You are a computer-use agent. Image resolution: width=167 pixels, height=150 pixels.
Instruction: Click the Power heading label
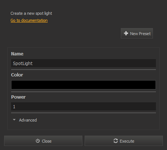18,97
